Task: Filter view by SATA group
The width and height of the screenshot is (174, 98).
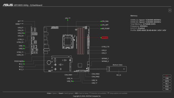Action: [x=167, y=81]
